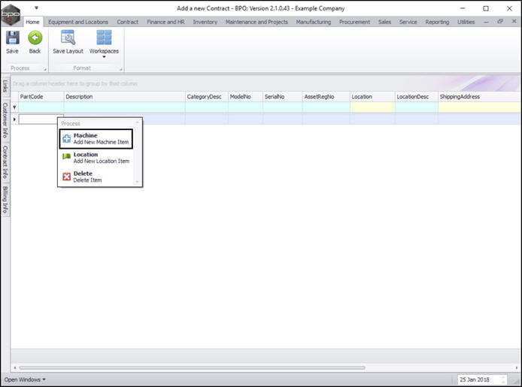Select Location - Add New Location Item
The width and height of the screenshot is (522, 387).
[96, 158]
